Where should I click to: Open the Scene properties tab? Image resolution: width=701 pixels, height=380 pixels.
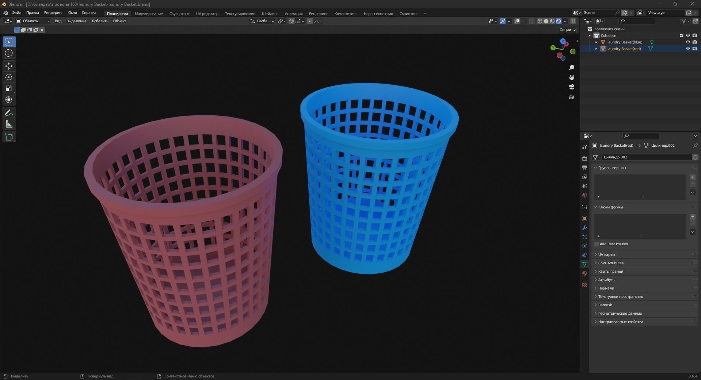(x=584, y=186)
